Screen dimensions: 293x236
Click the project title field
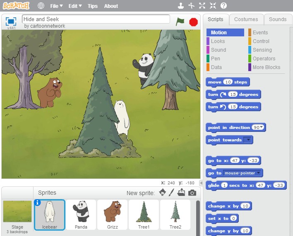(x=96, y=19)
